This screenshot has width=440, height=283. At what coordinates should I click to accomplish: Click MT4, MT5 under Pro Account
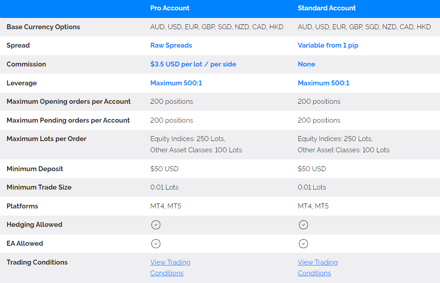coord(166,206)
